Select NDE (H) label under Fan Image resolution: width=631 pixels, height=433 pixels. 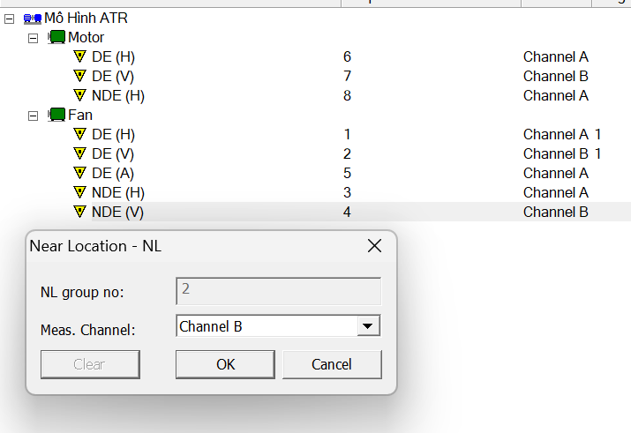[118, 192]
